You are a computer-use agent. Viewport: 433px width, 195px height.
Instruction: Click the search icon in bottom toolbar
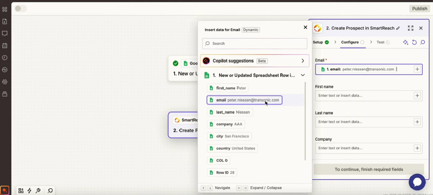50,190
